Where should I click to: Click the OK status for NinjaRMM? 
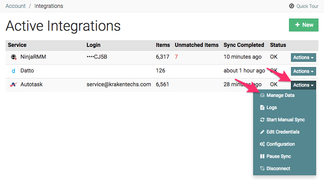[274, 57]
